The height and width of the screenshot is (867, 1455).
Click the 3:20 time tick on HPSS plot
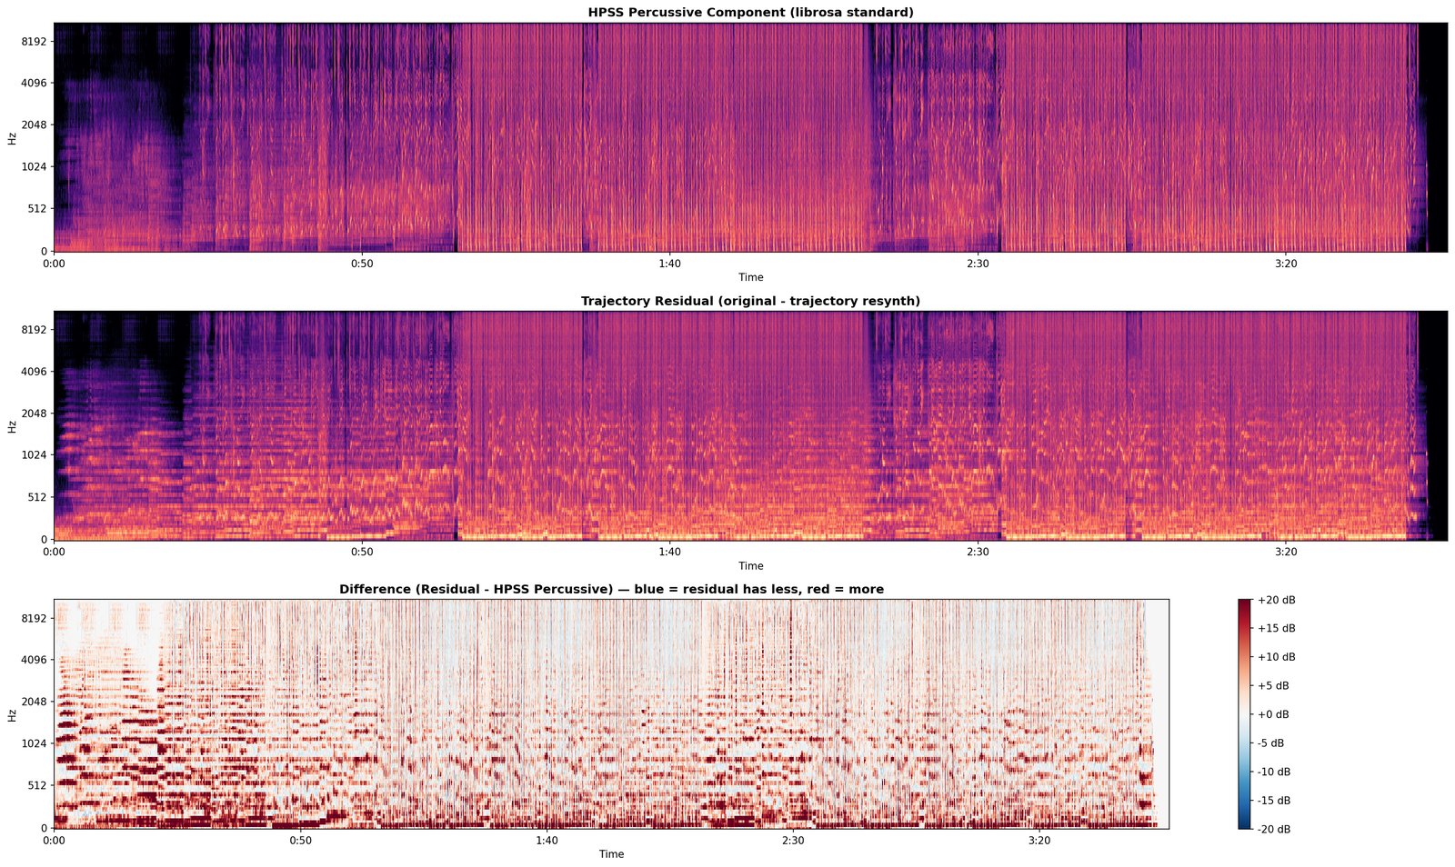[x=1286, y=264]
